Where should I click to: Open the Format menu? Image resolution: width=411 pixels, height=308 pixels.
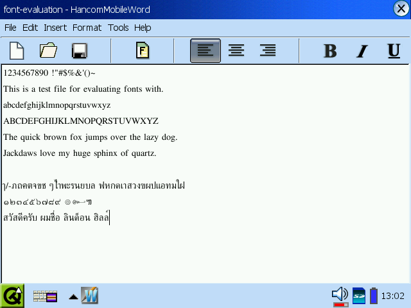(x=87, y=28)
